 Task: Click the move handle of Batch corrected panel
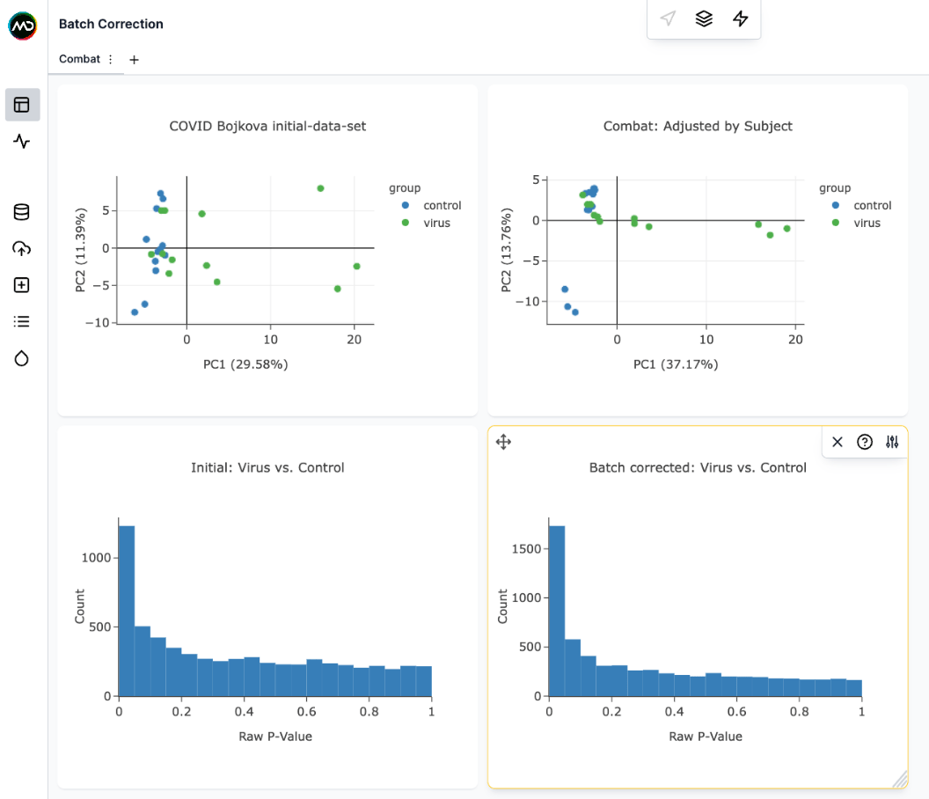[x=503, y=442]
